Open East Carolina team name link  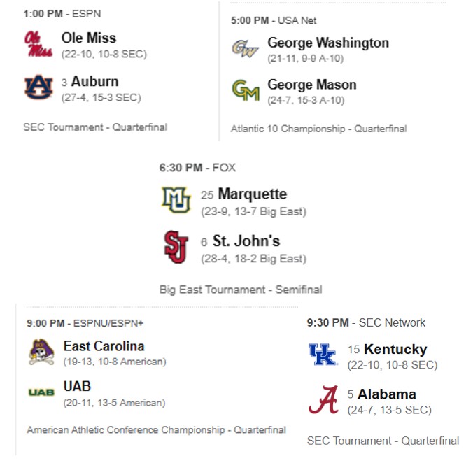point(104,346)
